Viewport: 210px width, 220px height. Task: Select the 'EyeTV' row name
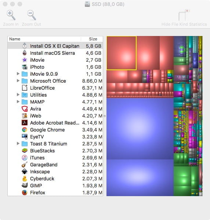tap(37, 137)
